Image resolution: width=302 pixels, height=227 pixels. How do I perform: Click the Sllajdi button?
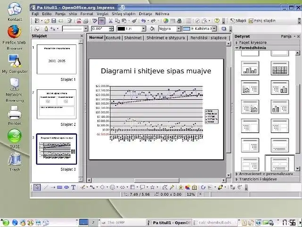pos(238,21)
